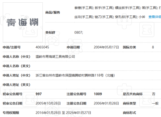Click the international class value 8
This screenshot has width=161, height=117.
point(153,47)
